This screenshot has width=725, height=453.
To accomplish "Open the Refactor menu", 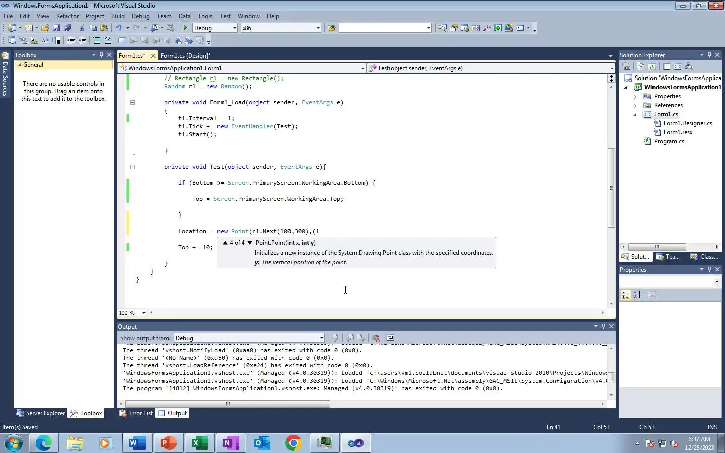I will pyautogui.click(x=67, y=16).
